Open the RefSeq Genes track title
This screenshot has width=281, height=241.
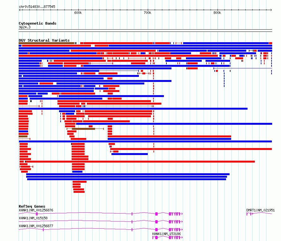tap(32, 206)
